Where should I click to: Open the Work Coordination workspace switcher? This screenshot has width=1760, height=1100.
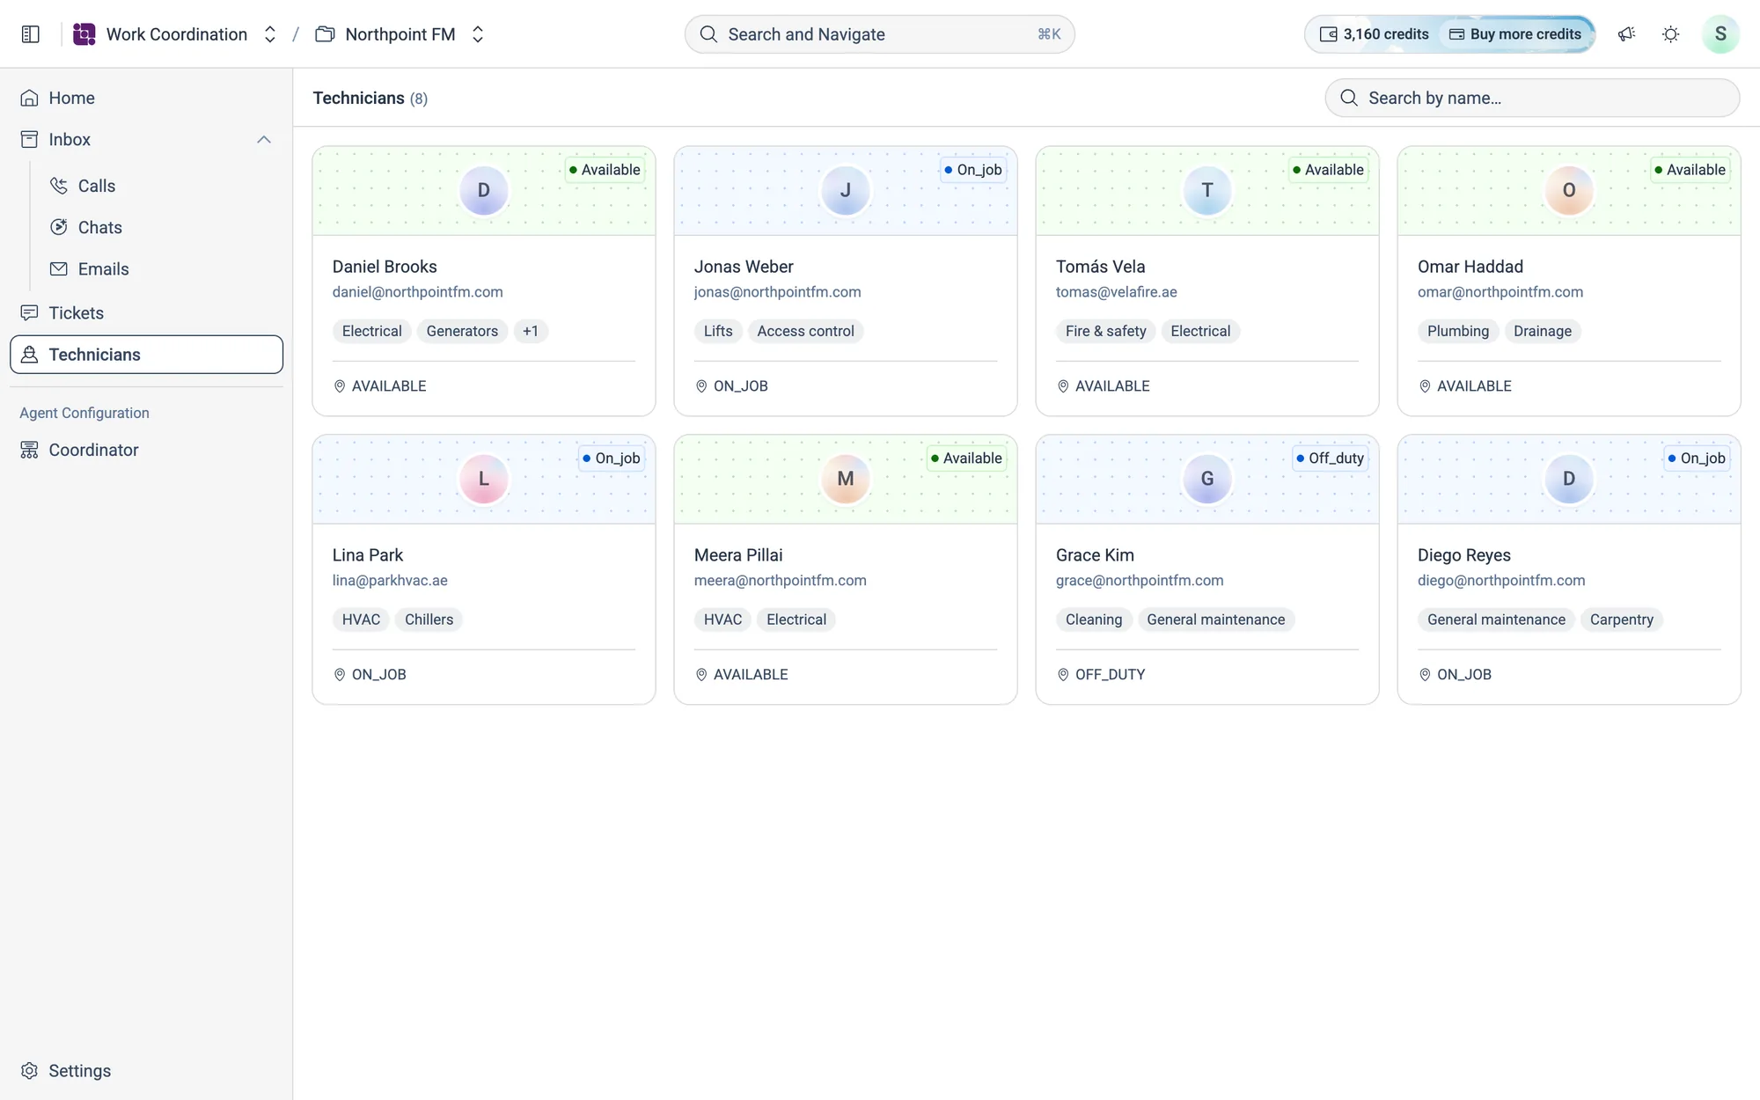click(270, 34)
